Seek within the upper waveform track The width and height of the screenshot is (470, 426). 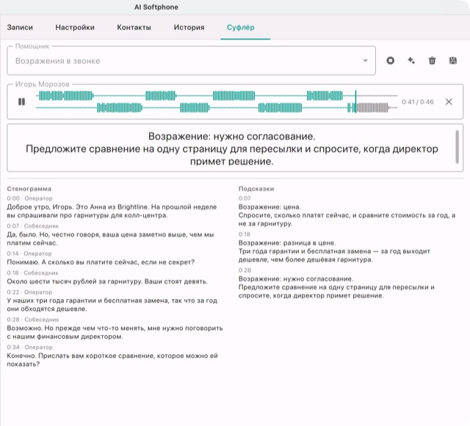(217, 96)
